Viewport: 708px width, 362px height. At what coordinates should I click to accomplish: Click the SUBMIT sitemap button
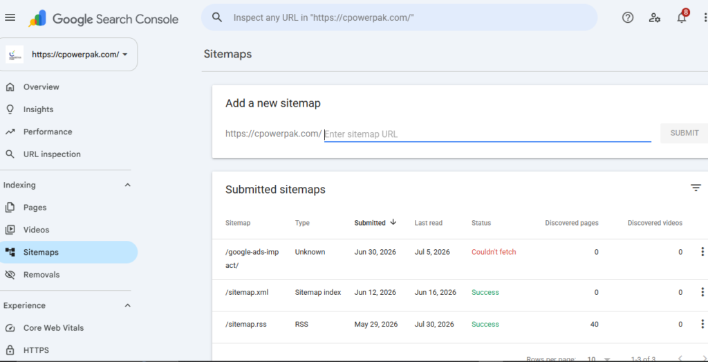click(x=684, y=134)
